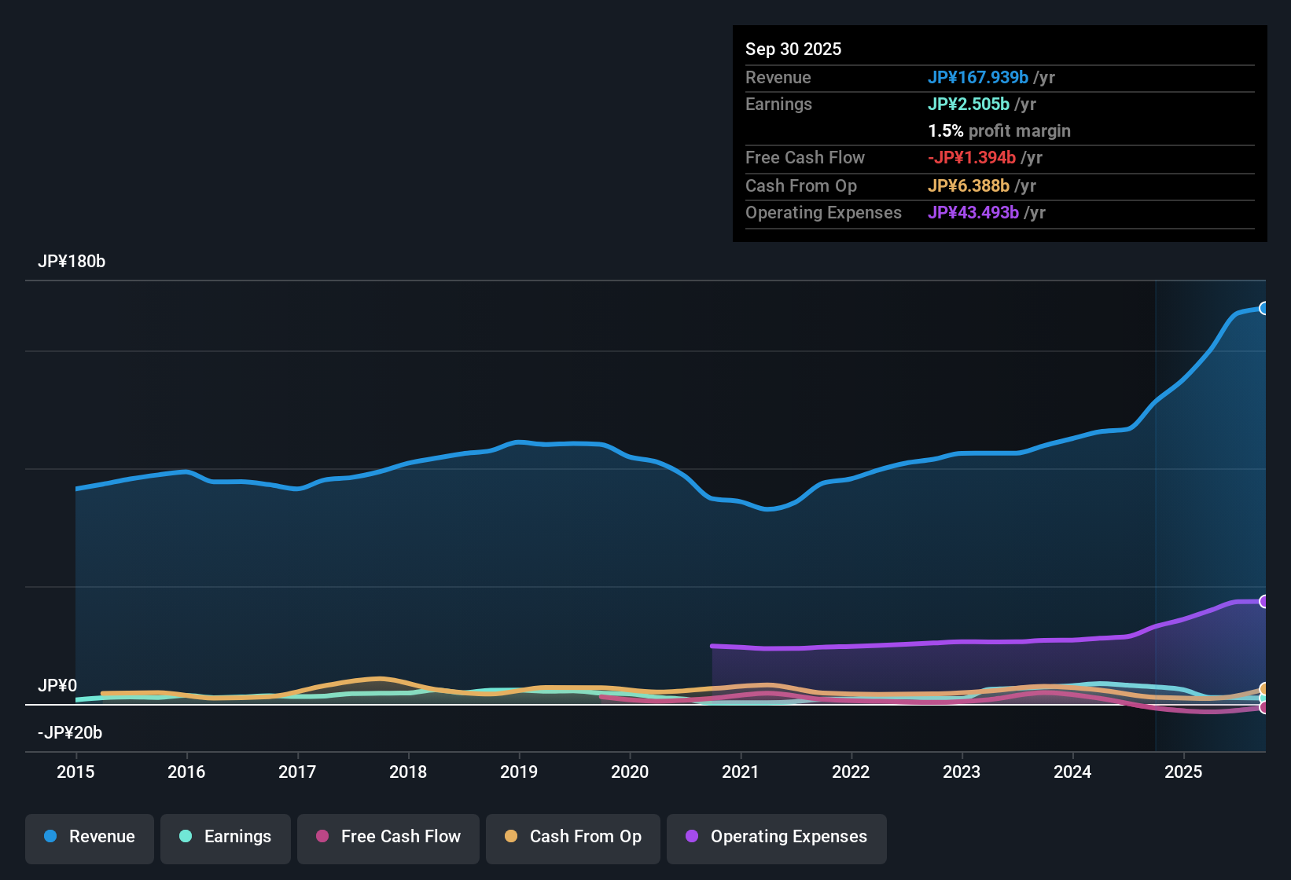Click the 1.5% profit margin text

click(999, 131)
